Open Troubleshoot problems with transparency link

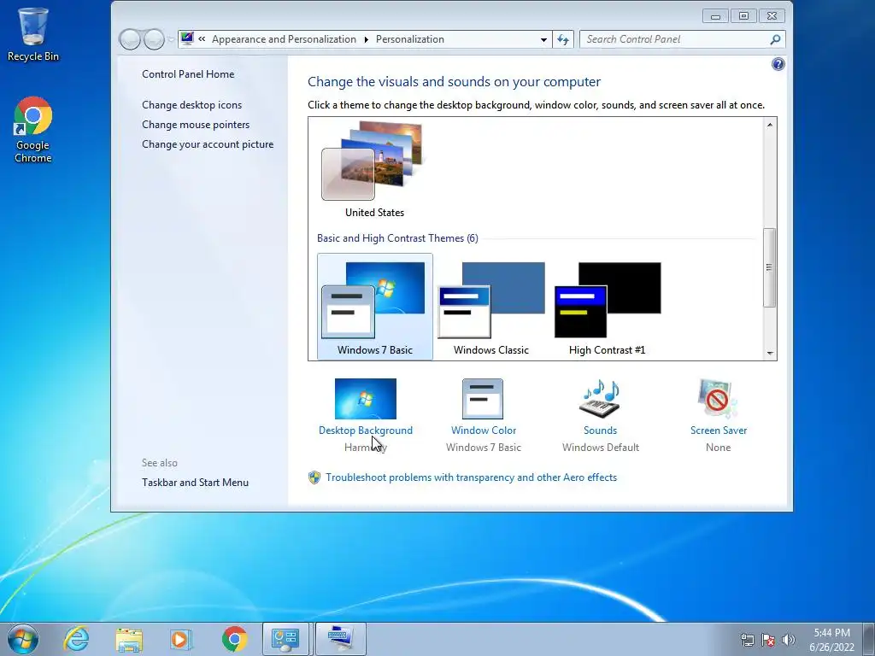[x=472, y=477]
